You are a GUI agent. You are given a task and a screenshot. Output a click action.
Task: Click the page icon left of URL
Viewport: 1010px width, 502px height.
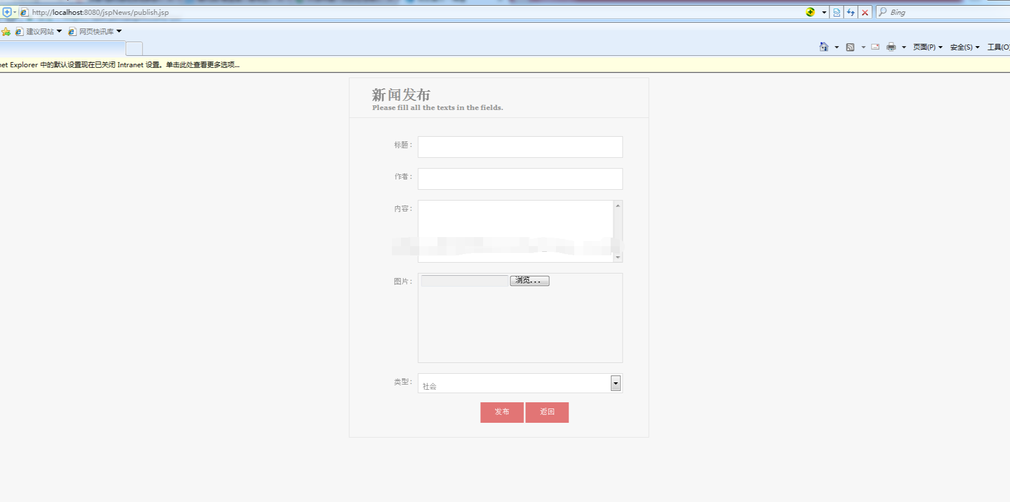pyautogui.click(x=24, y=12)
